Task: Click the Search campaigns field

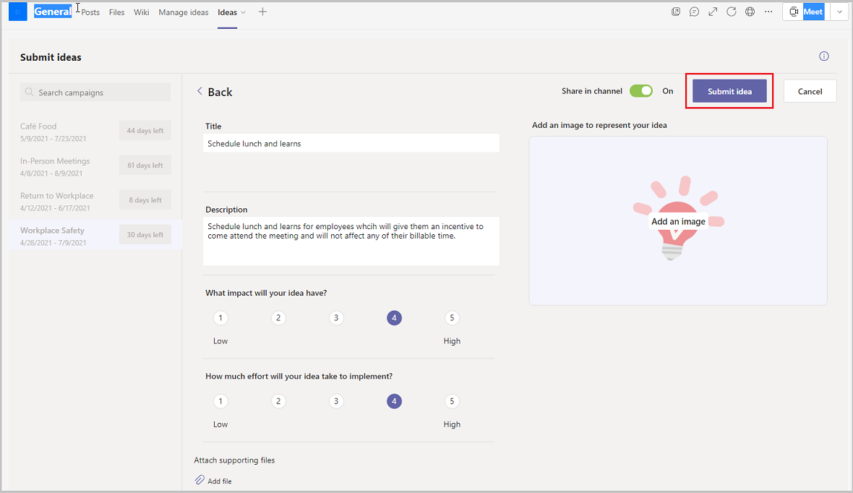Action: [x=95, y=92]
